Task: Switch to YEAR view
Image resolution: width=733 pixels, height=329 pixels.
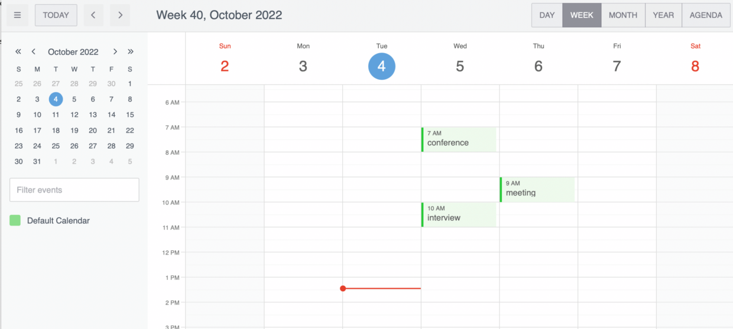Action: 663,15
